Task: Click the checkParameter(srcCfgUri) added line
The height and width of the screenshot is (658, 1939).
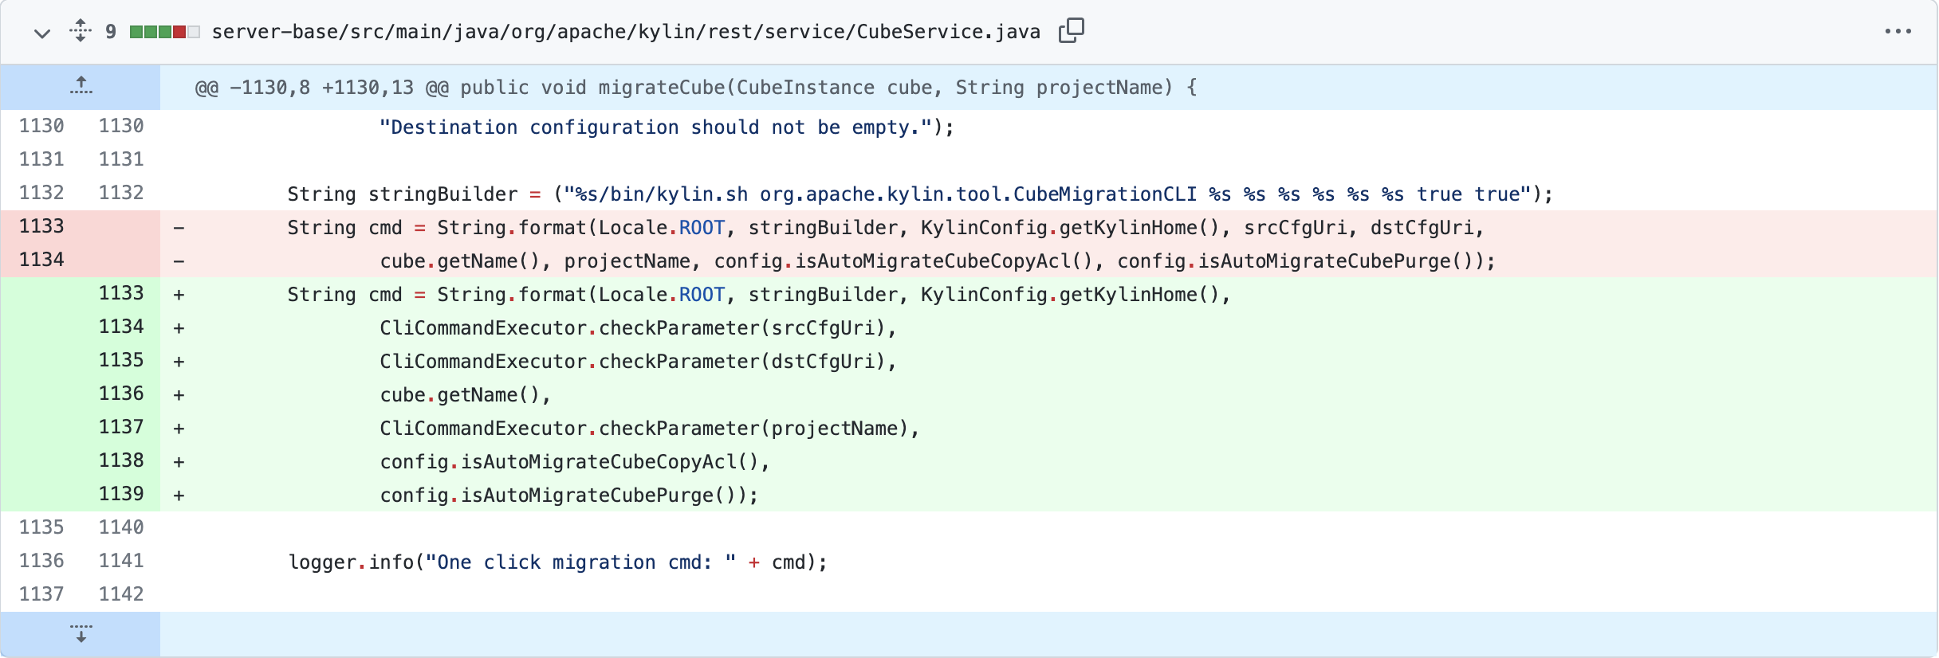Action: coord(638,328)
